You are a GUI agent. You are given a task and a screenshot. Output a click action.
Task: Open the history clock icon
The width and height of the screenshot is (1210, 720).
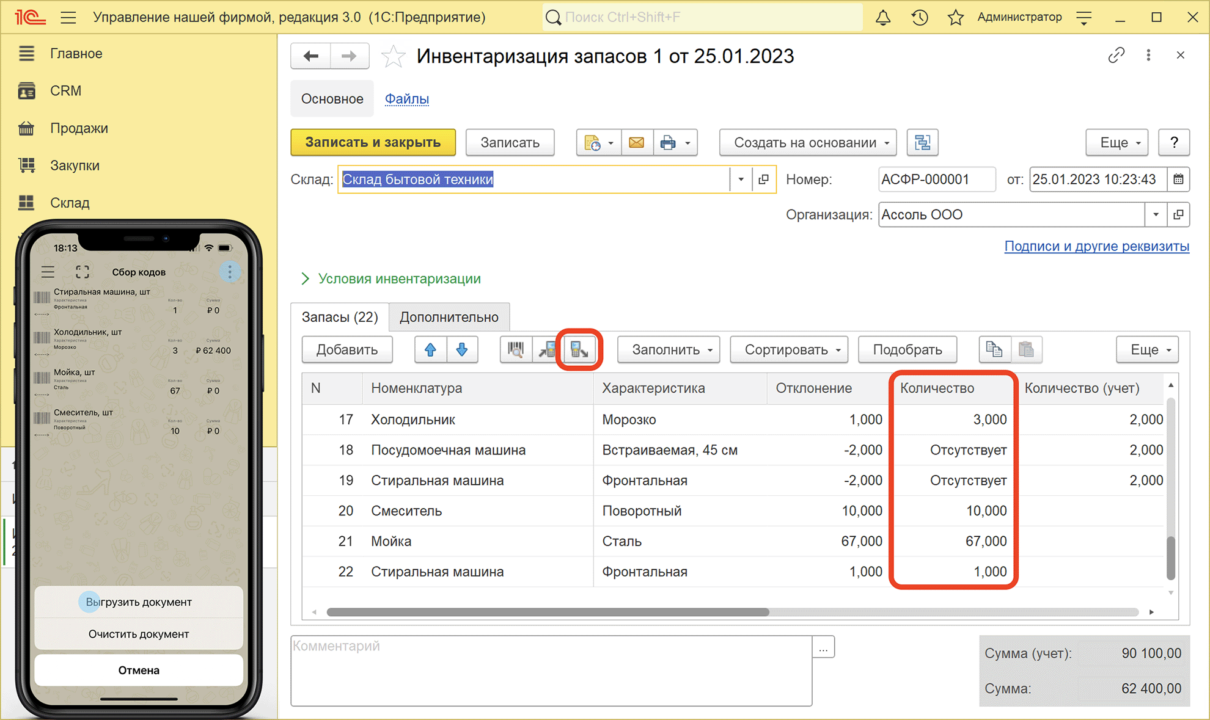[920, 17]
